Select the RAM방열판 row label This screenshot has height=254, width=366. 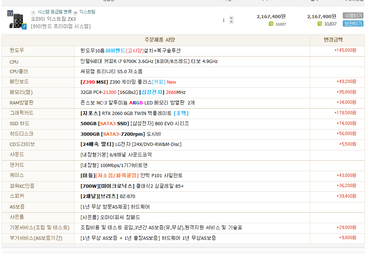click(x=21, y=103)
